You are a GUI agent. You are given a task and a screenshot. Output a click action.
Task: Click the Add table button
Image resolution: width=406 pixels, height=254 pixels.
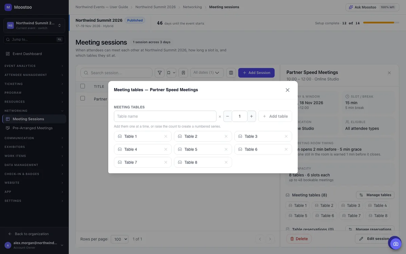point(275,116)
